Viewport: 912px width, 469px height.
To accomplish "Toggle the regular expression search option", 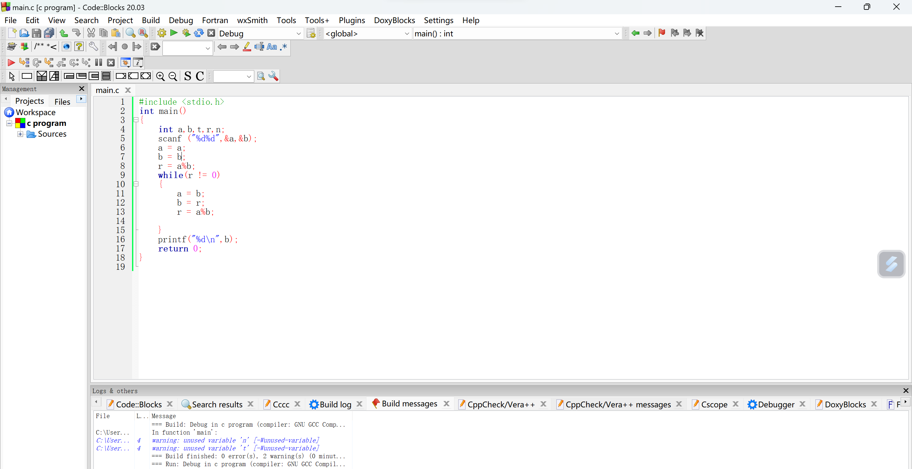I will click(x=284, y=47).
